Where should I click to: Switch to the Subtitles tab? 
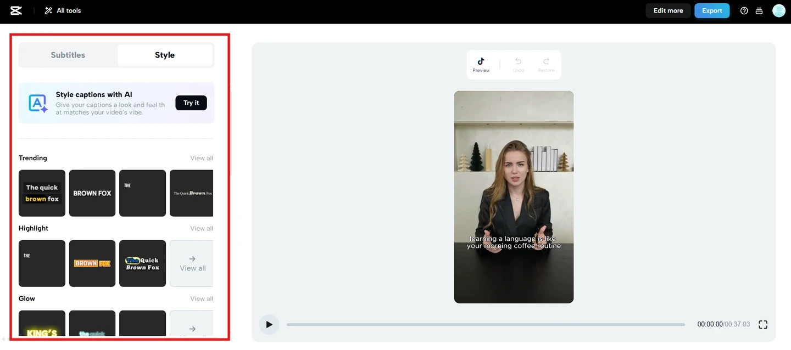tap(68, 55)
